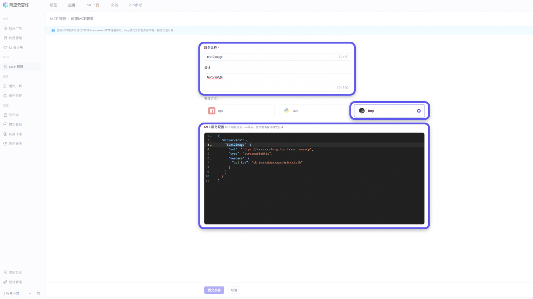Go back via the MCP 管理 breadcrumb link
Screen dimensions: 533x299
point(58,18)
